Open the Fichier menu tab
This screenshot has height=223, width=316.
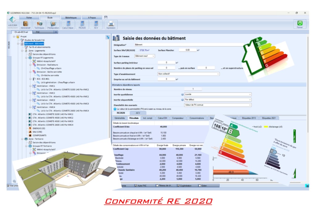pos(29,18)
